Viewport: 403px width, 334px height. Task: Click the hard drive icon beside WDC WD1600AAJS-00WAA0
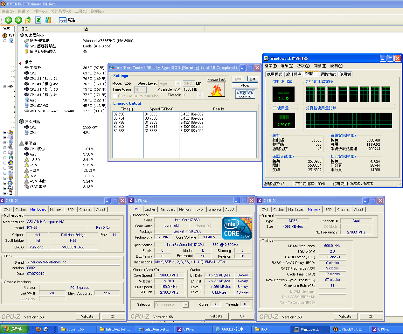pyautogui.click(x=27, y=111)
